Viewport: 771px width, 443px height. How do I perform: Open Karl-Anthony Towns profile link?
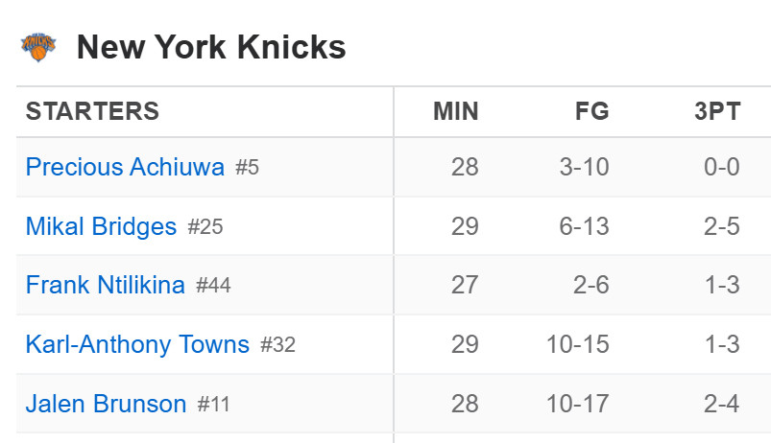tap(137, 344)
